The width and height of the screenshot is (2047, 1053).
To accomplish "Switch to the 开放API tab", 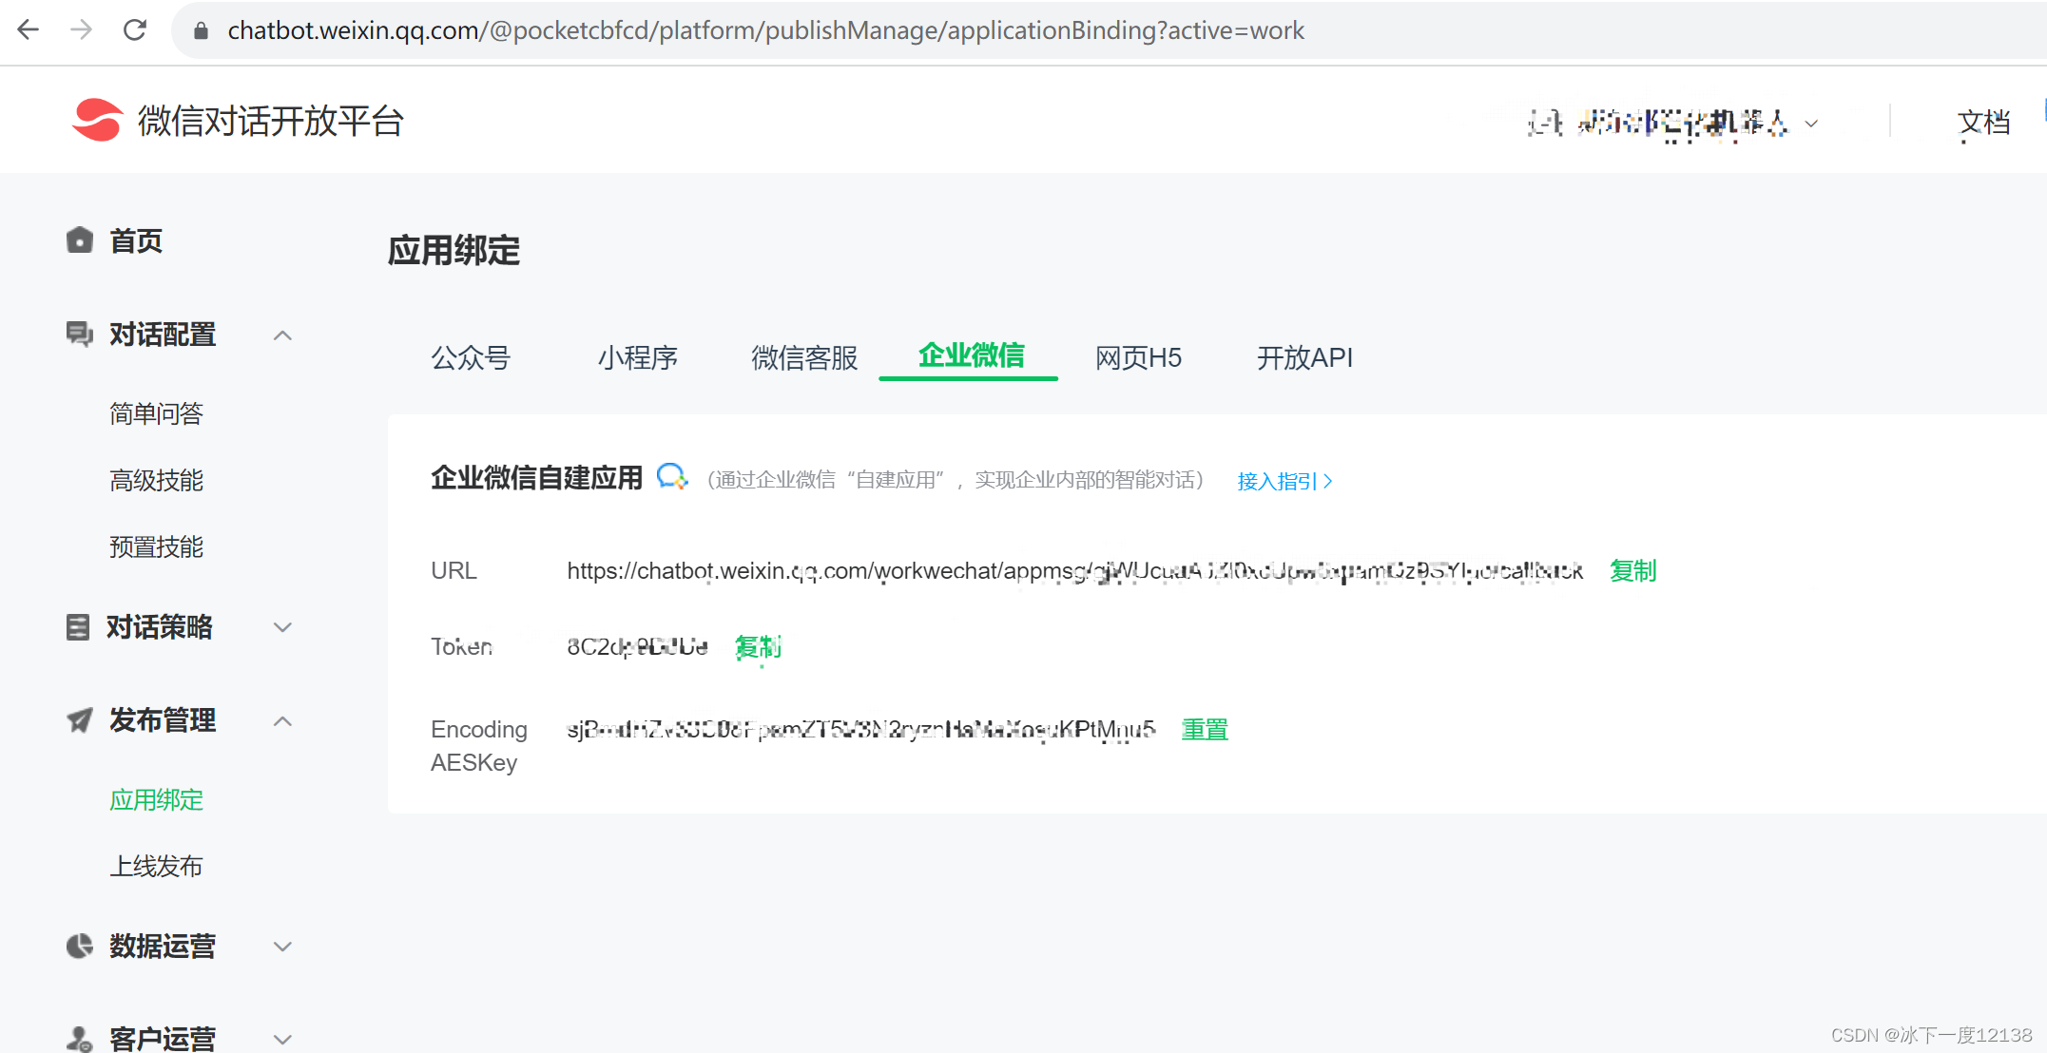I will 1304,358.
